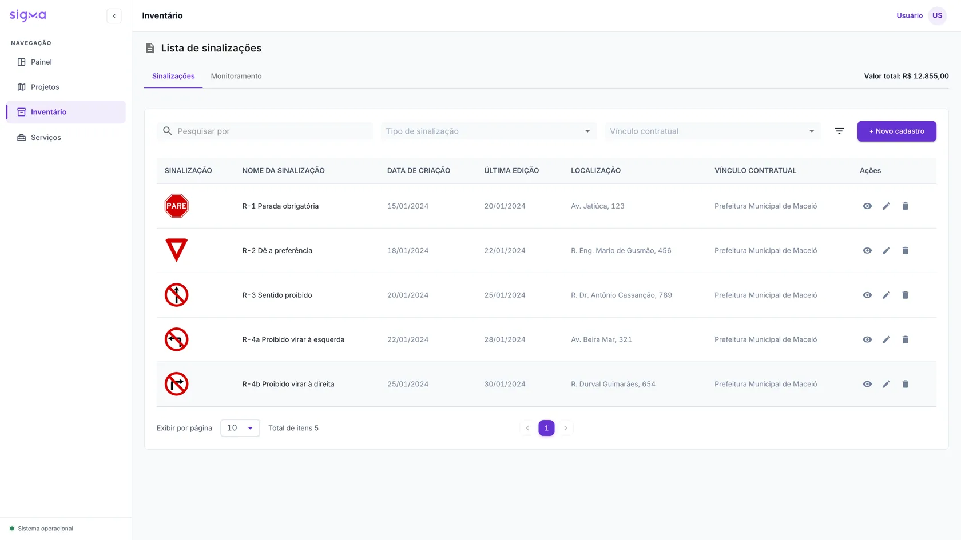Click the Sentido proibido sign icon

pos(176,295)
